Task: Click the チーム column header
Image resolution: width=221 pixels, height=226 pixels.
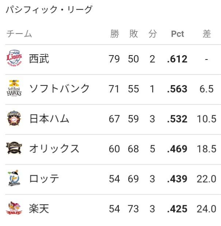Action: tap(19, 34)
